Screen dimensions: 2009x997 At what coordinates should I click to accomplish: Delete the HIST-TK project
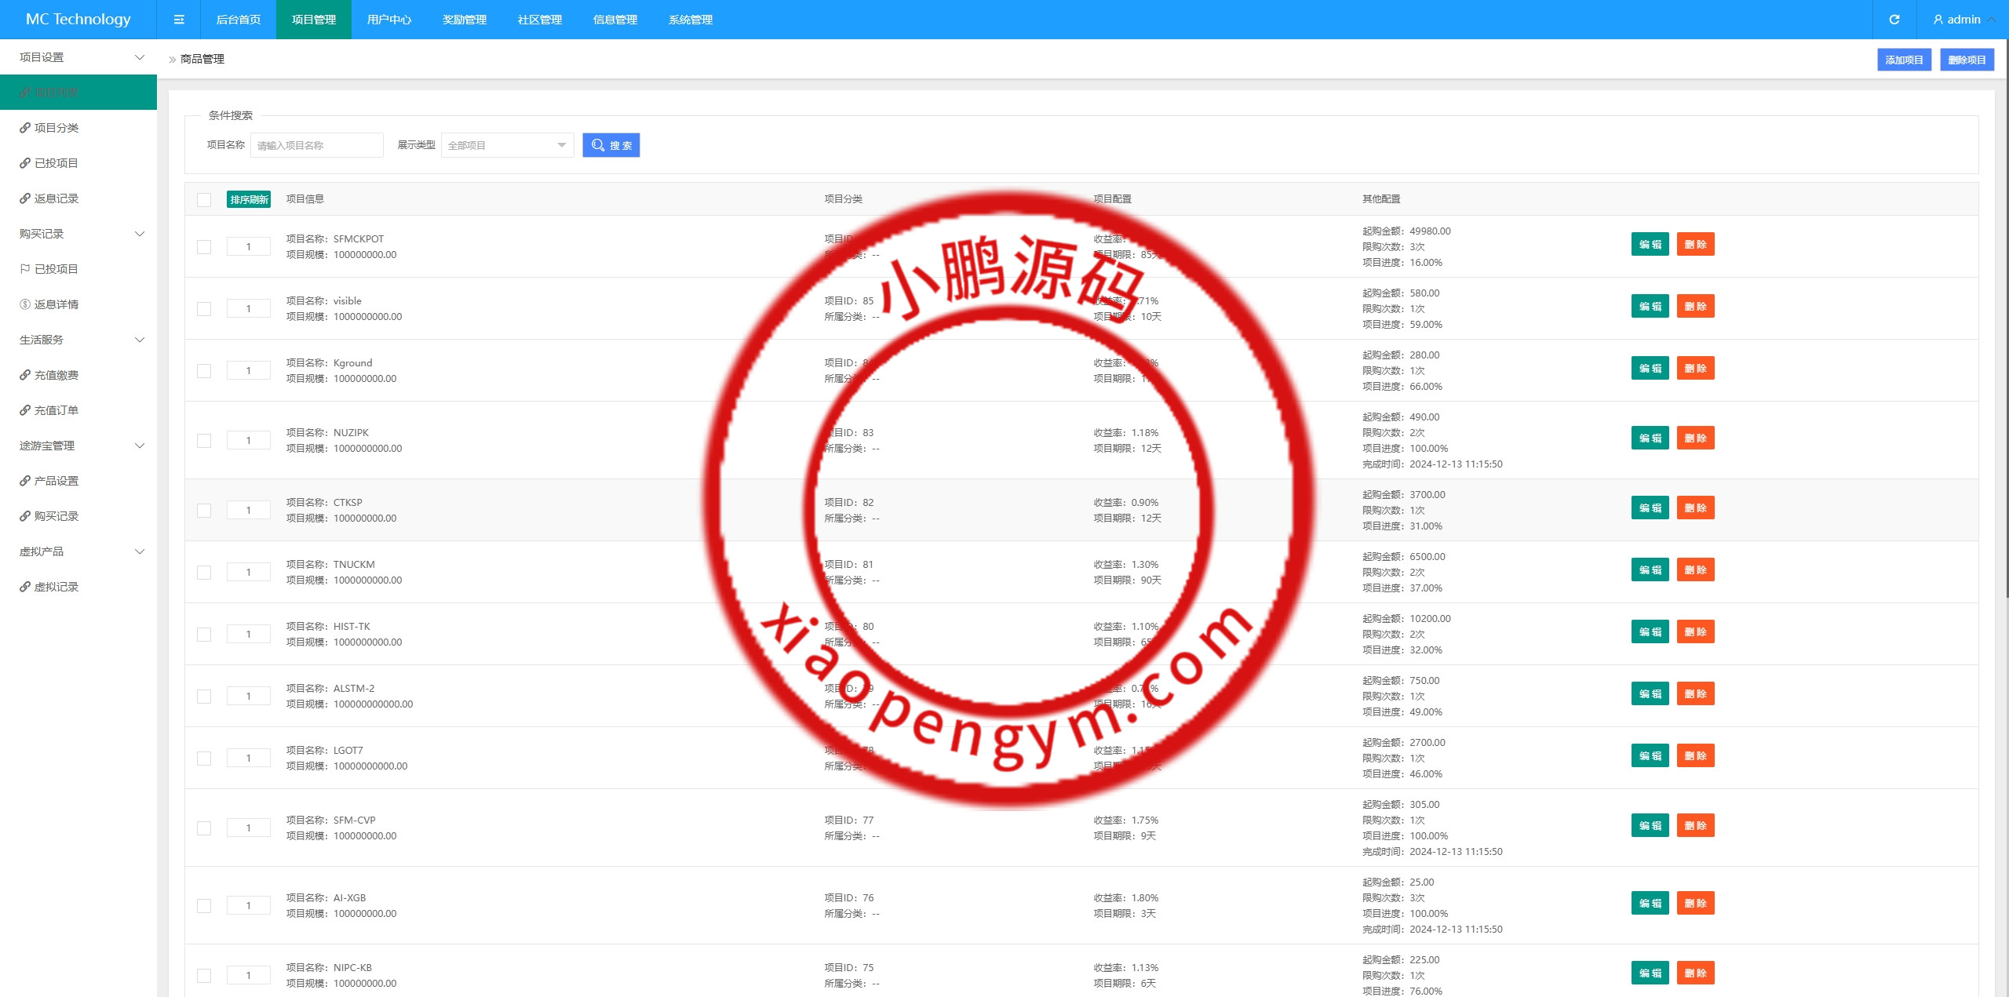(x=1695, y=631)
